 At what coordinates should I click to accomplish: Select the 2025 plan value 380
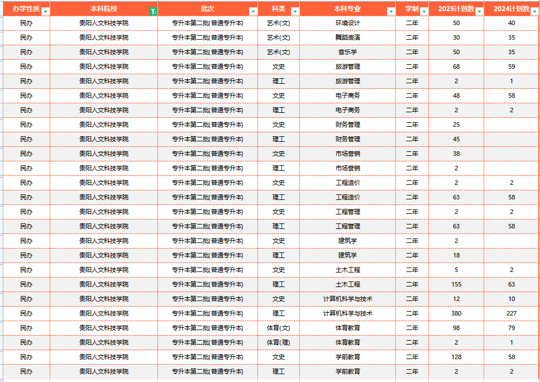(456, 313)
